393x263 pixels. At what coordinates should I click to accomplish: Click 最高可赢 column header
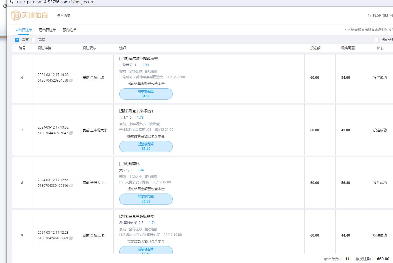click(x=348, y=48)
